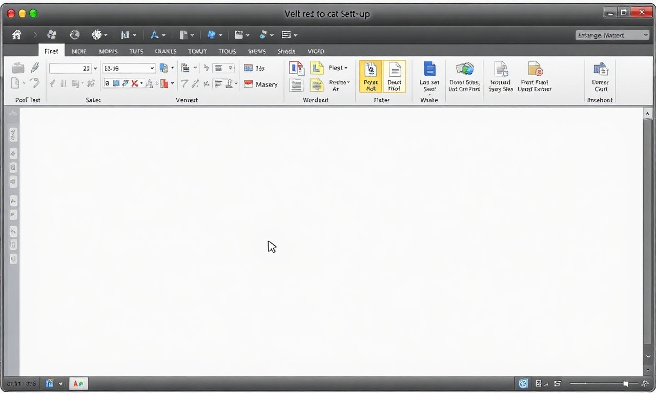656x393 pixels.
Task: Click the red envelope Masery icon
Action: point(249,84)
